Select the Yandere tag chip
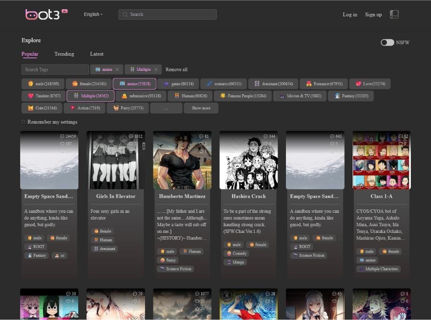 (44, 96)
